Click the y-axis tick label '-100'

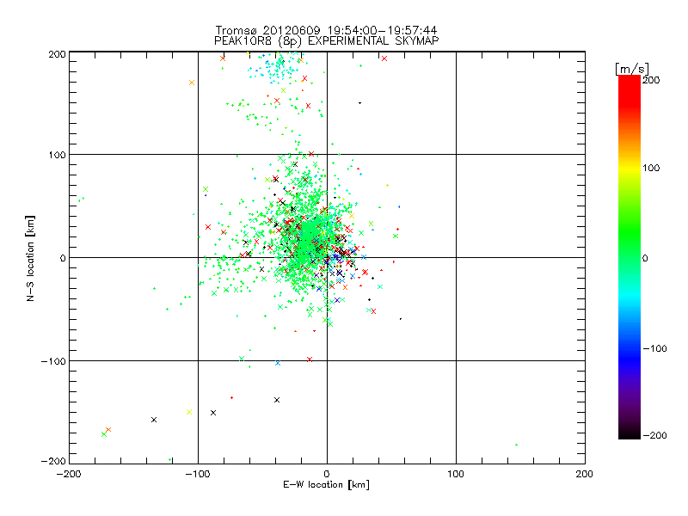coord(53,361)
